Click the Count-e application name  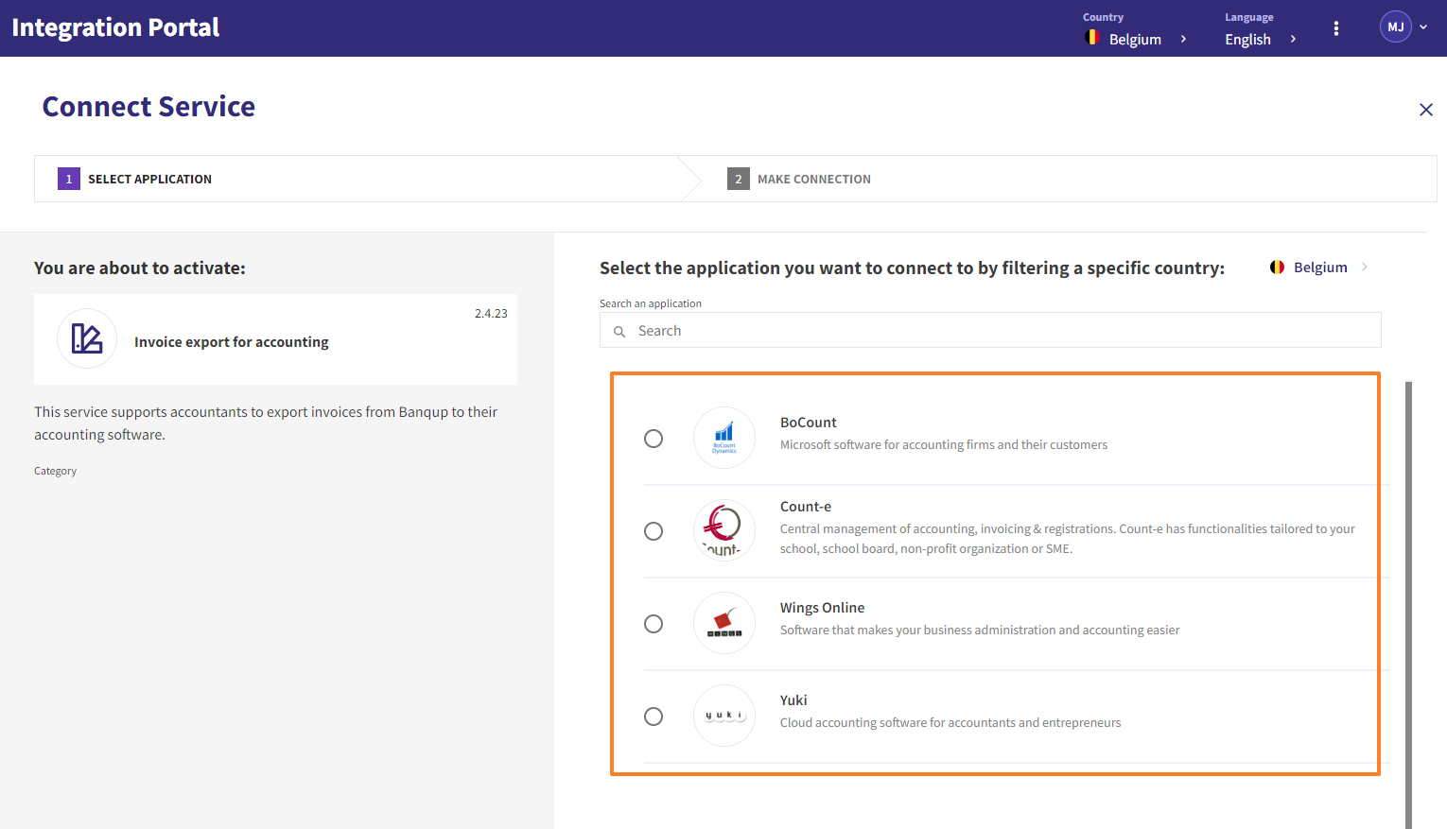coord(806,507)
